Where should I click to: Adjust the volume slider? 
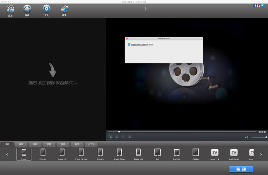pos(259,137)
